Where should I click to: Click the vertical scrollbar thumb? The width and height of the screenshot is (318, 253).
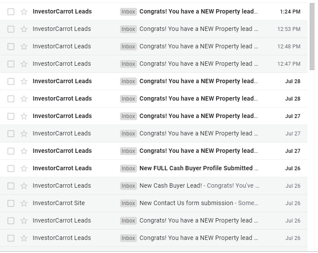coord(312,37)
